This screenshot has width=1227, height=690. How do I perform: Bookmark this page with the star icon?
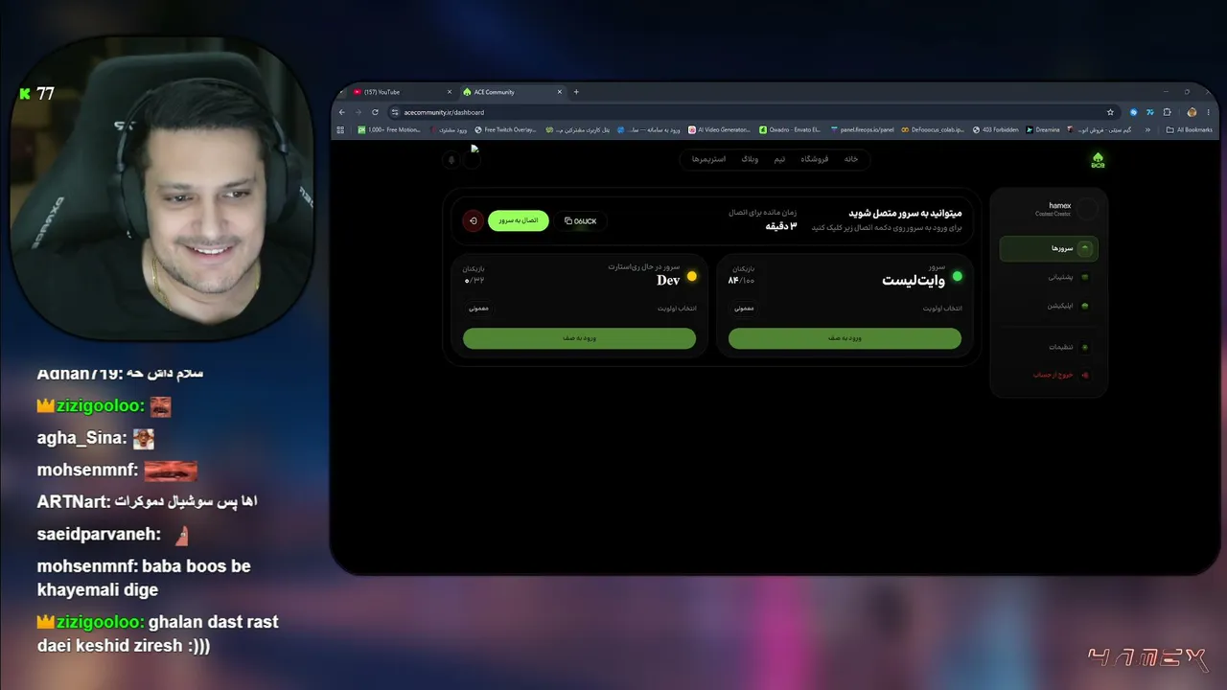[1110, 112]
